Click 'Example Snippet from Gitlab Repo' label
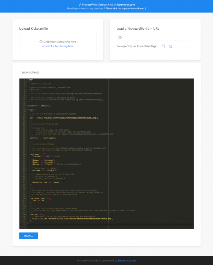Viewport: 213px width, 265px height. pyautogui.click(x=137, y=46)
